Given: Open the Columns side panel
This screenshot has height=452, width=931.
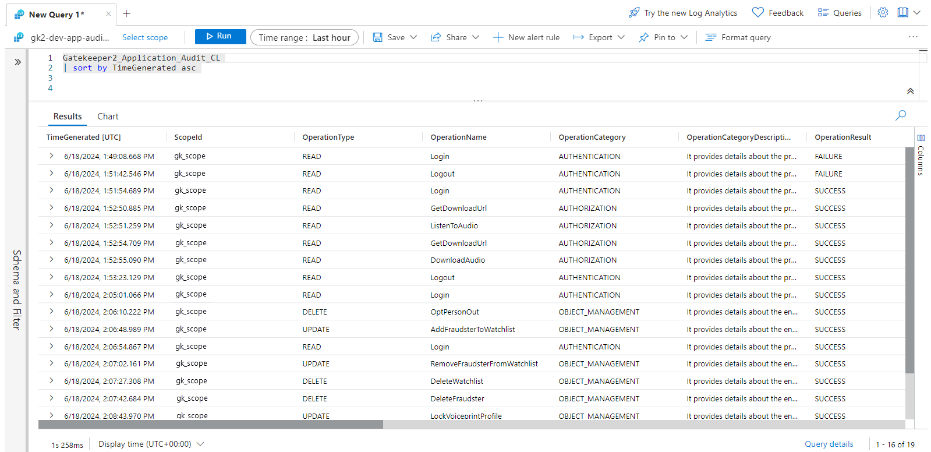Looking at the screenshot, I should (921, 155).
